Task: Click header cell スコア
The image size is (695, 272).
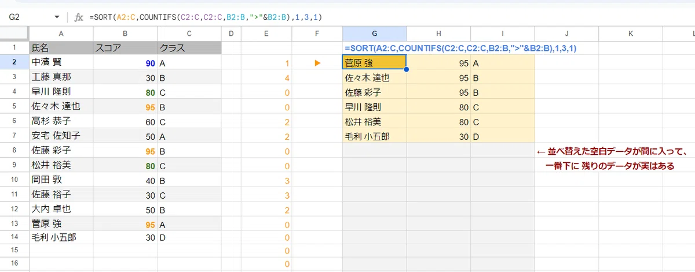Action: click(x=125, y=48)
